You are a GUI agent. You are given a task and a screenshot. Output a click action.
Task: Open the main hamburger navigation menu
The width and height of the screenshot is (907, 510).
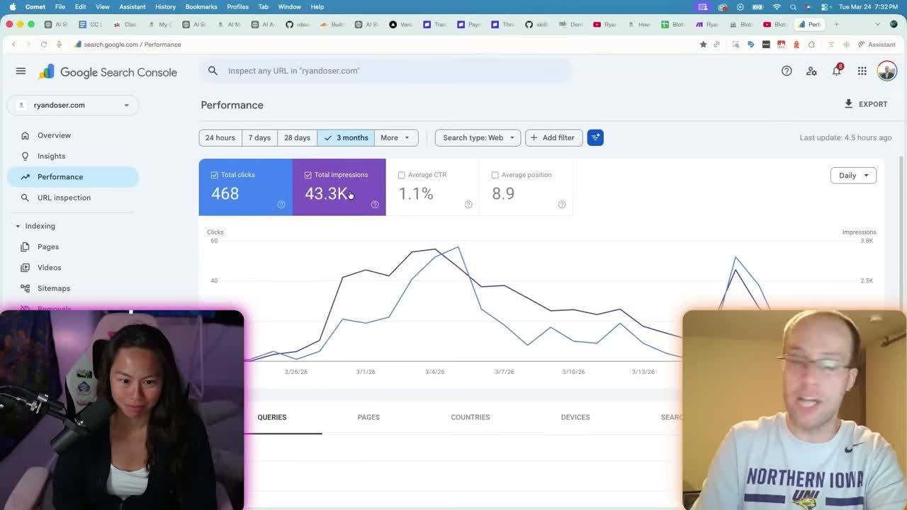(21, 71)
